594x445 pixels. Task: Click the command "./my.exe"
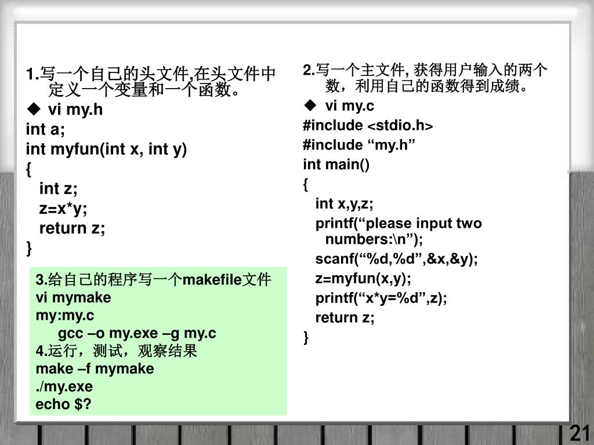point(64,386)
